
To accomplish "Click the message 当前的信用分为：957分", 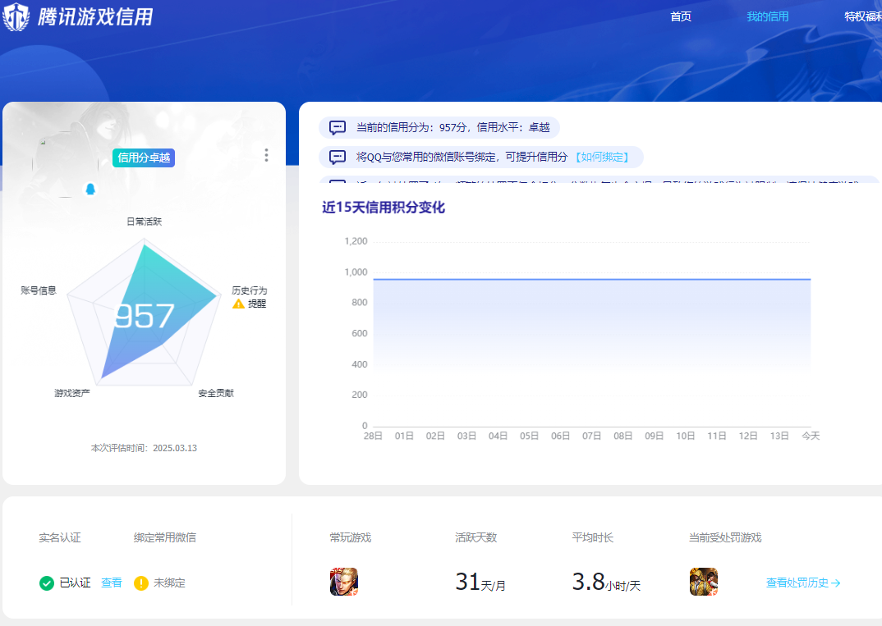I will coord(452,127).
